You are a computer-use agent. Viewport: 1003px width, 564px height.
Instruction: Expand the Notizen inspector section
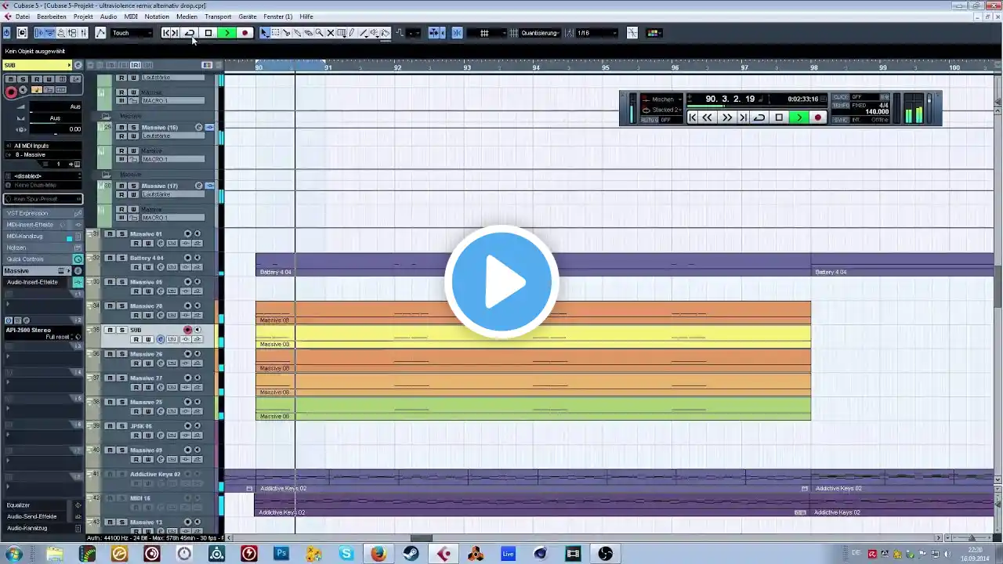[x=43, y=248]
